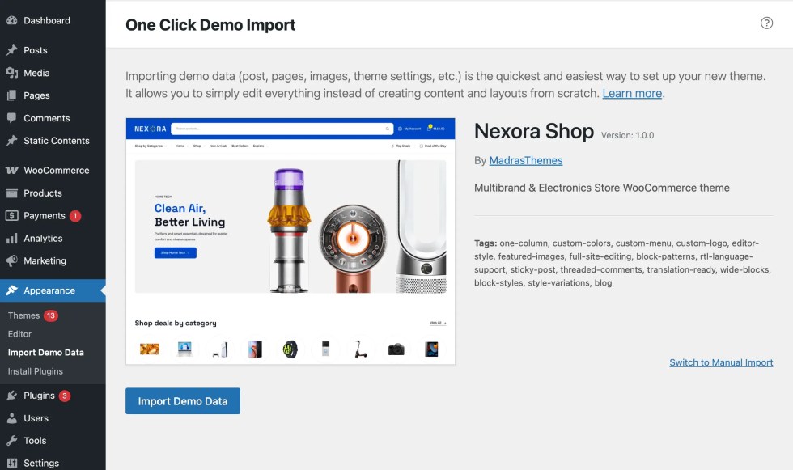Click the Payments notification badge 1
This screenshot has height=470, width=793.
coord(75,216)
